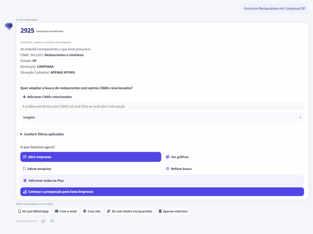Screen dimensions: 313x234
Task: Click the star icon on Adicionar todas ao Plus
Action: tap(25, 180)
